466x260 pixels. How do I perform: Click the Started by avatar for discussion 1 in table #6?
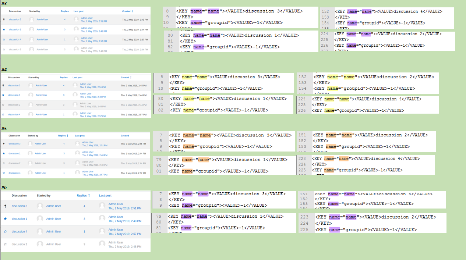pos(40,219)
